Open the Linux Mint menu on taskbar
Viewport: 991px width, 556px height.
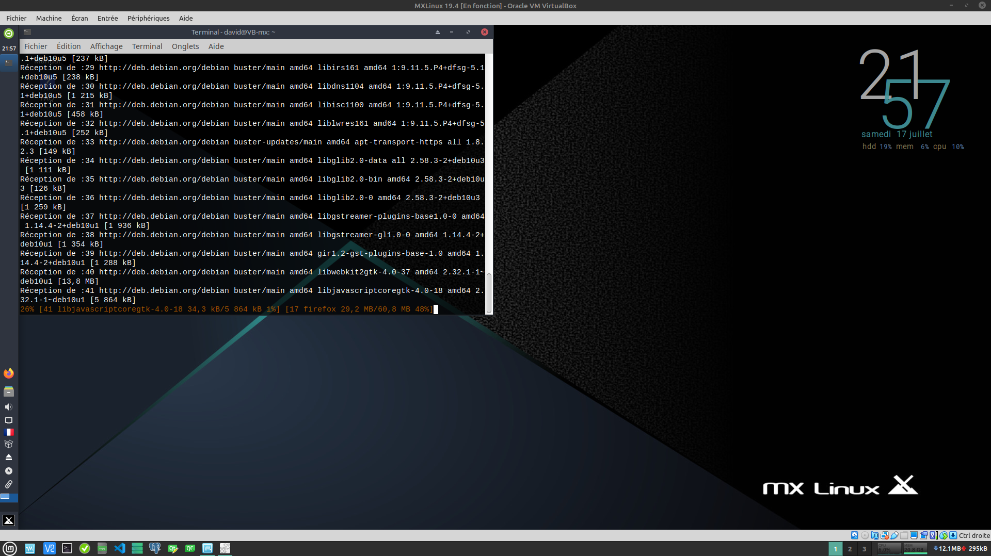tap(10, 548)
